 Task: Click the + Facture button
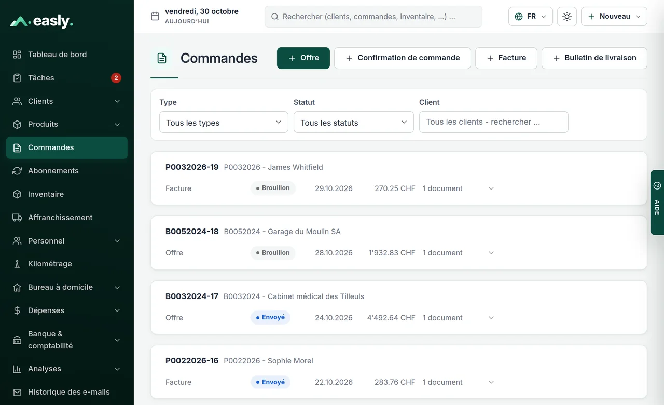point(506,58)
